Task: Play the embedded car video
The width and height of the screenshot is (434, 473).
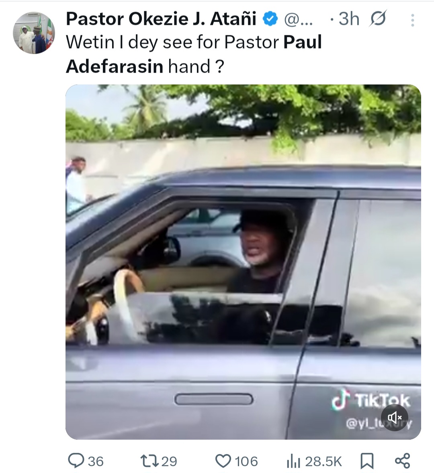Action: pos(243,262)
